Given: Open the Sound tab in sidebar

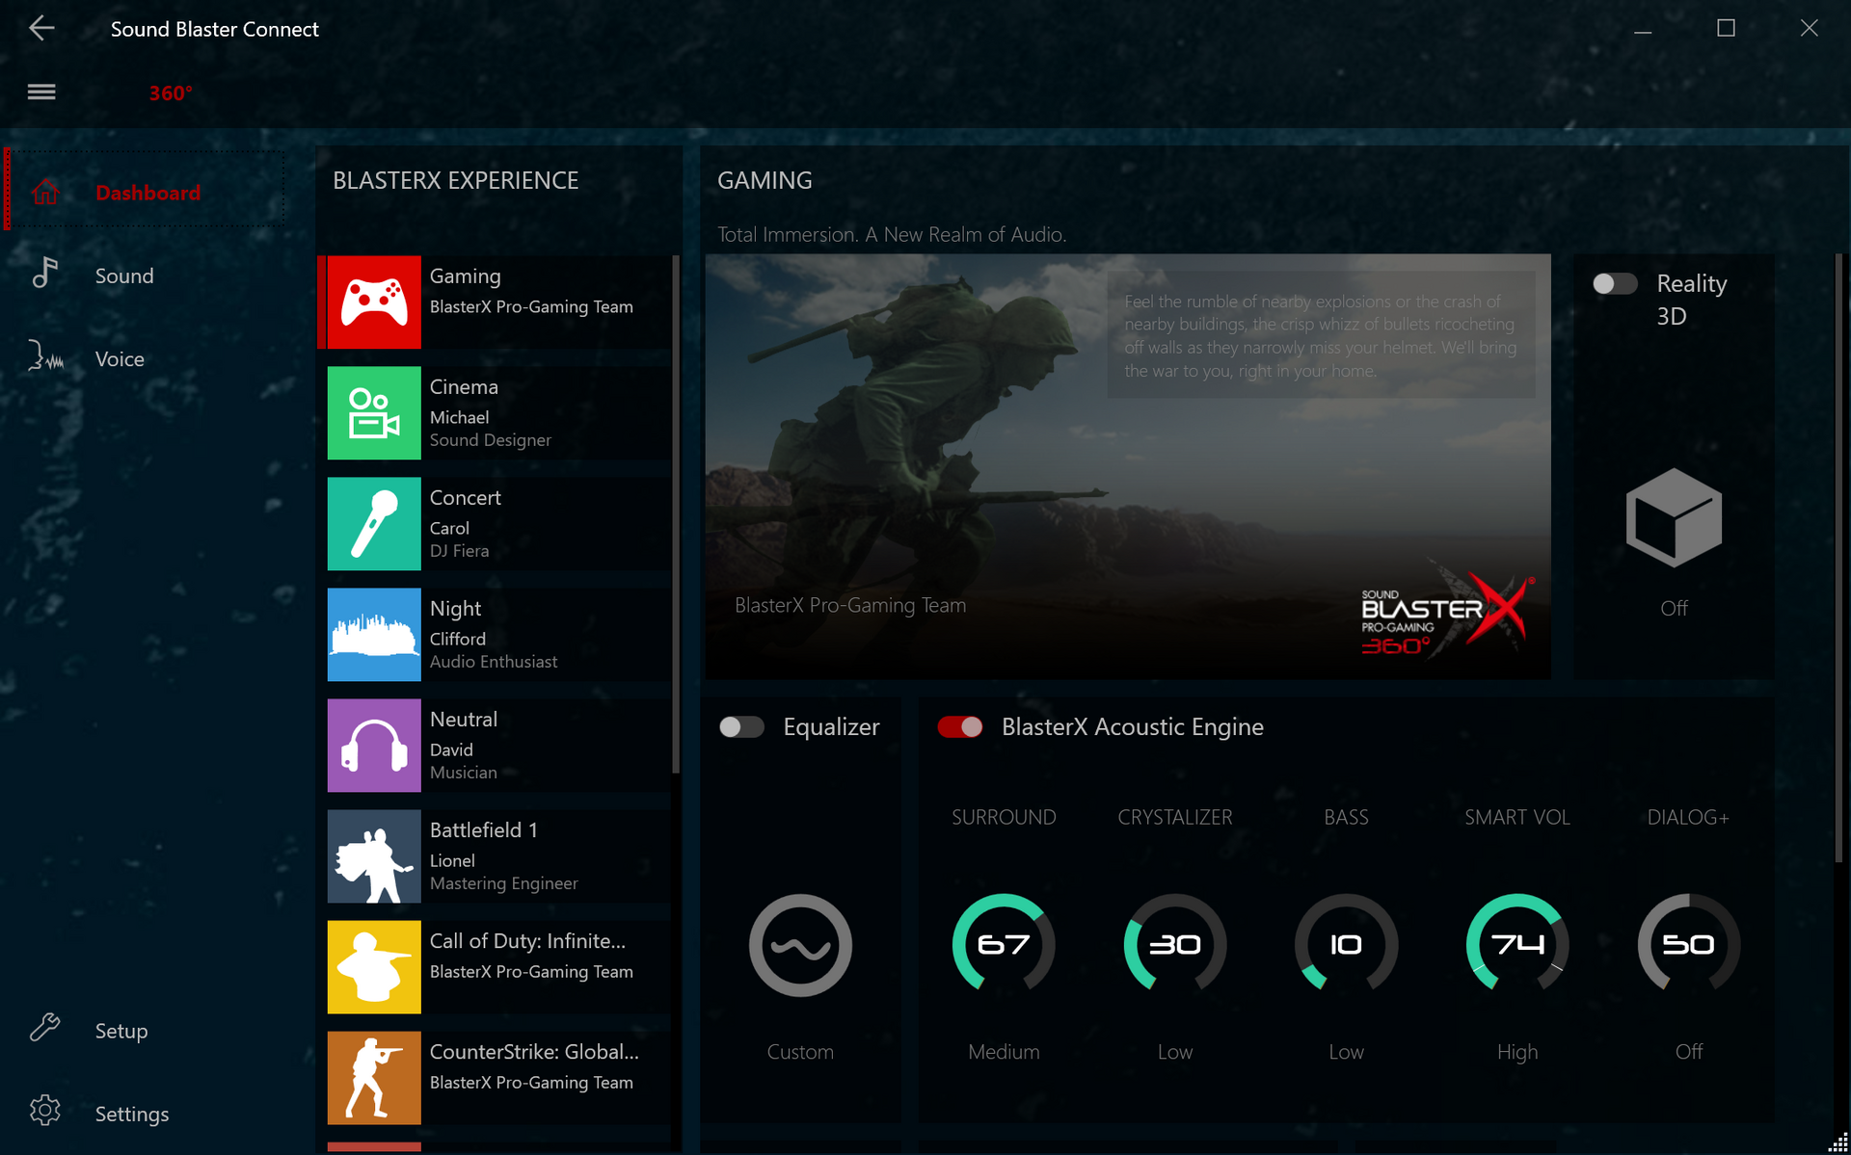Looking at the screenshot, I should coord(123,276).
